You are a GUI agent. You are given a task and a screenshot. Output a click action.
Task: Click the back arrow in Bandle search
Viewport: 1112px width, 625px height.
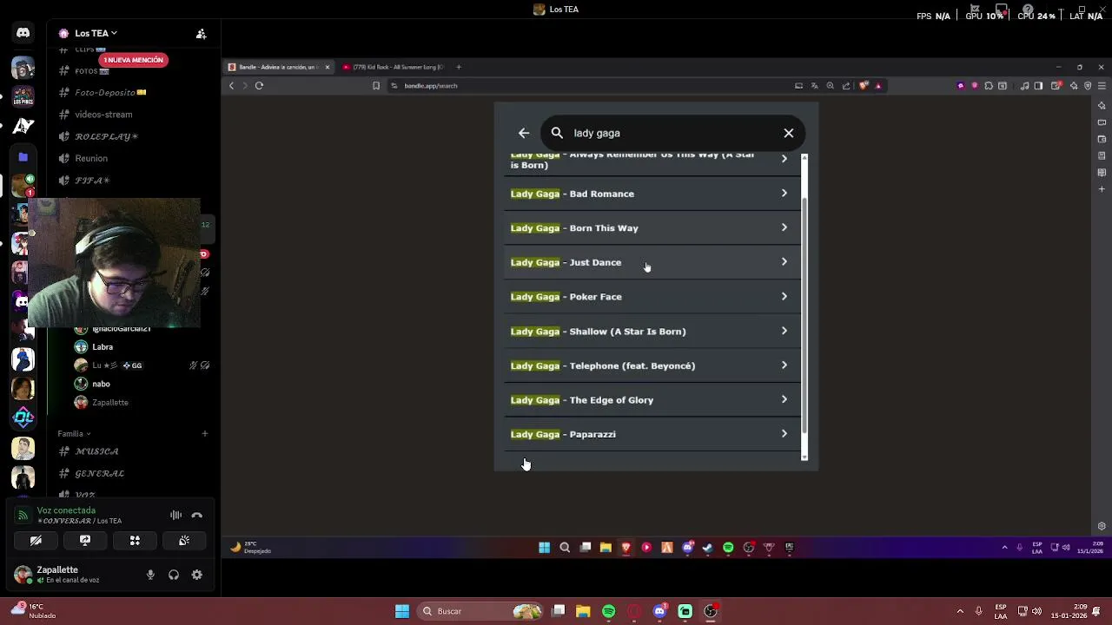click(x=524, y=133)
